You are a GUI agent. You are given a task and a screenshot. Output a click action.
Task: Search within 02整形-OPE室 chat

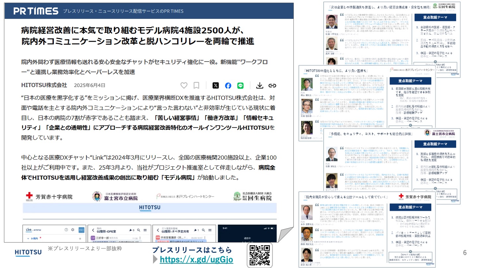coord(139,230)
